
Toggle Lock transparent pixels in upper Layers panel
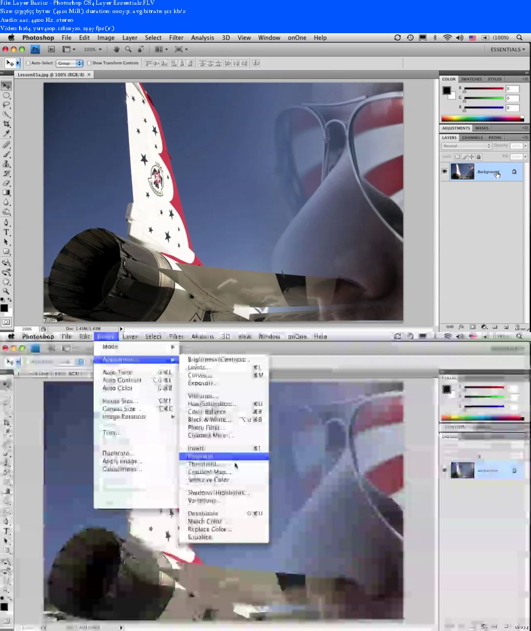(457, 157)
